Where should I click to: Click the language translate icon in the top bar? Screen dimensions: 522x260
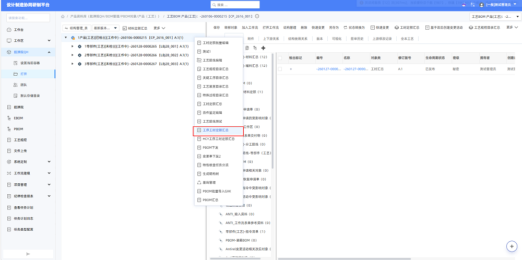pyautogui.click(x=473, y=5)
